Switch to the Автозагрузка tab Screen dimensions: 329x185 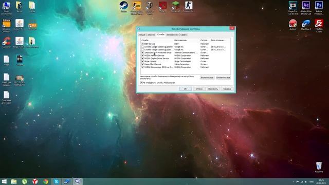point(172,35)
